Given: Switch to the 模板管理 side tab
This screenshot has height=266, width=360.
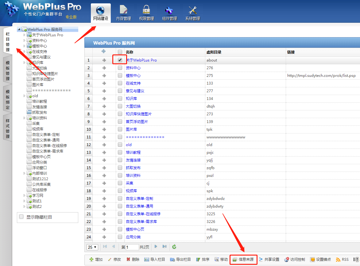Looking at the screenshot, I should [x=8, y=70].
